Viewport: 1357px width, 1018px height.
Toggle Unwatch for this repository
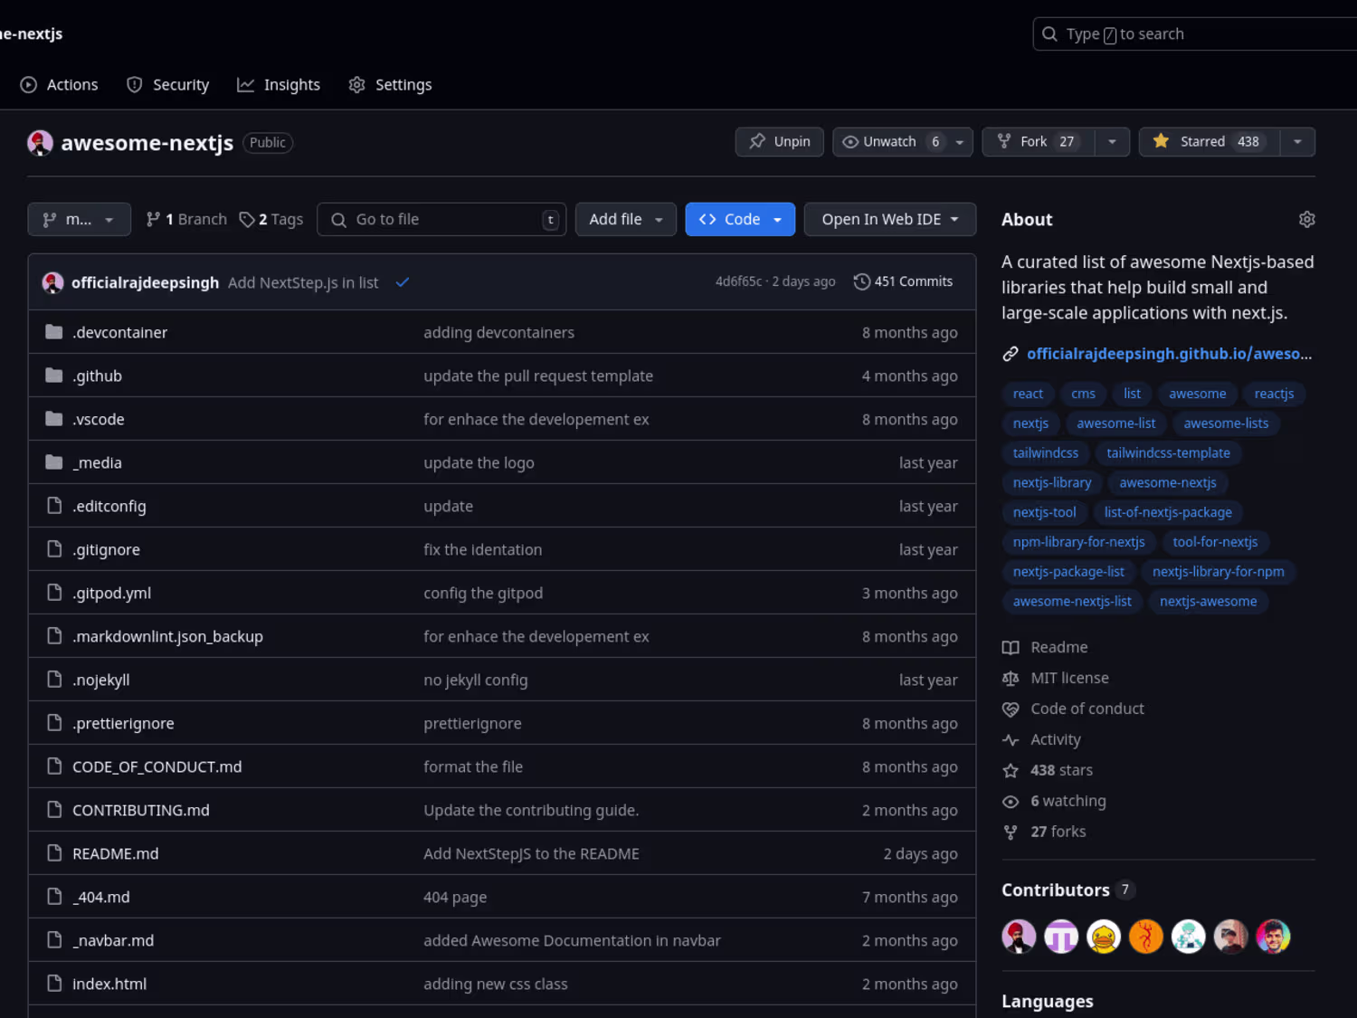[891, 142]
